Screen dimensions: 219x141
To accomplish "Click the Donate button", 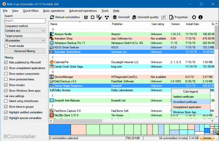I will tap(207, 138).
